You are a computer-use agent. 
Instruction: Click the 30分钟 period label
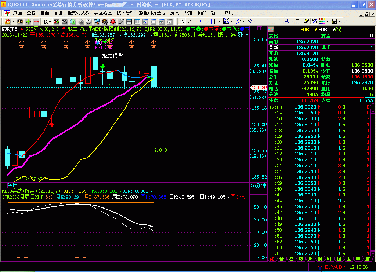[258, 185]
